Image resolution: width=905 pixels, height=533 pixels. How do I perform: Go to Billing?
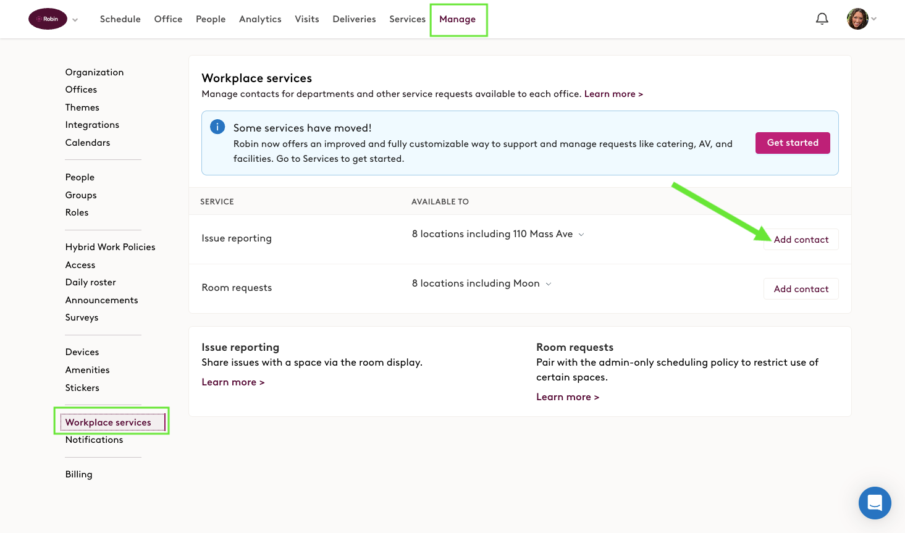click(x=78, y=474)
